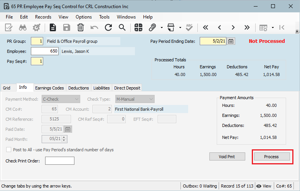300x191 pixels.
Task: Expand the grid settings dropdown arrow
Action: click(273, 27)
